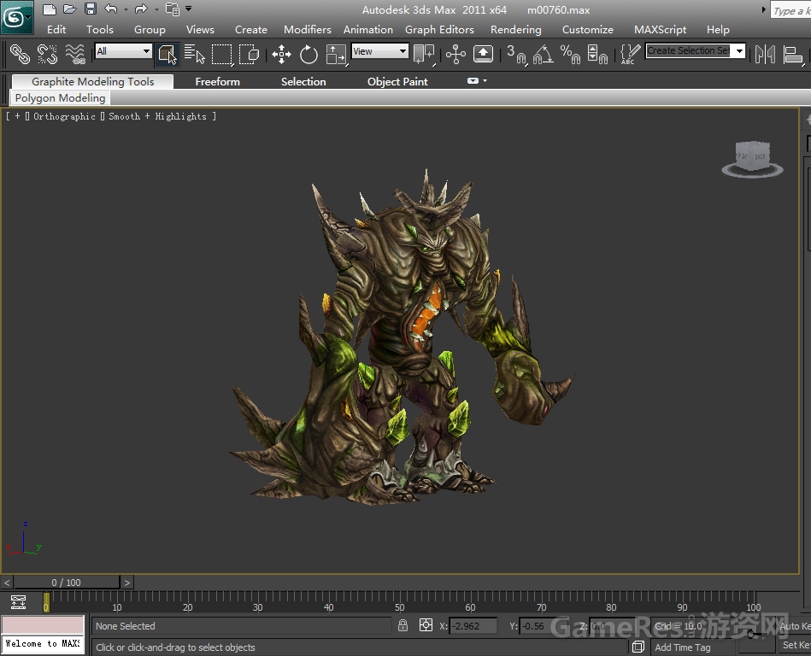Screen dimensions: 811x656
Task: Create a new scene file
Action: pyautogui.click(x=49, y=9)
